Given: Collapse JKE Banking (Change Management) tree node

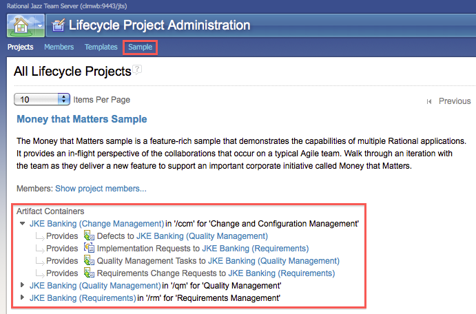Looking at the screenshot, I should pos(23,224).
